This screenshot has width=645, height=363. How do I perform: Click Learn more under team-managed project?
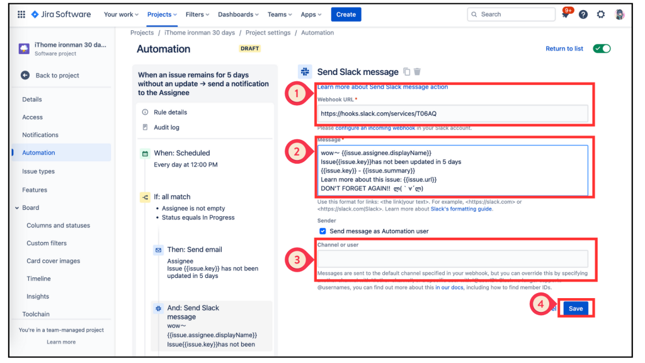point(61,342)
